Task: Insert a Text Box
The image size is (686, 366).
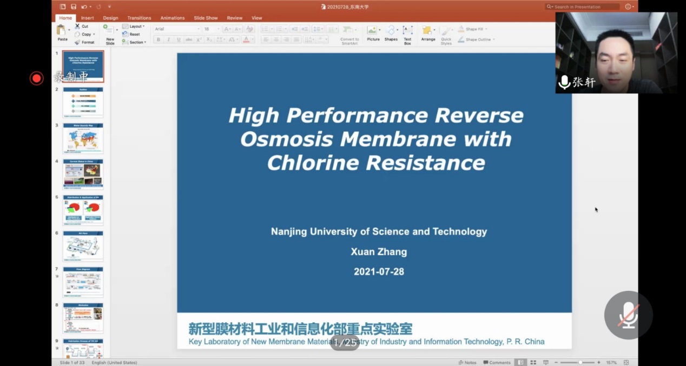Action: [407, 31]
